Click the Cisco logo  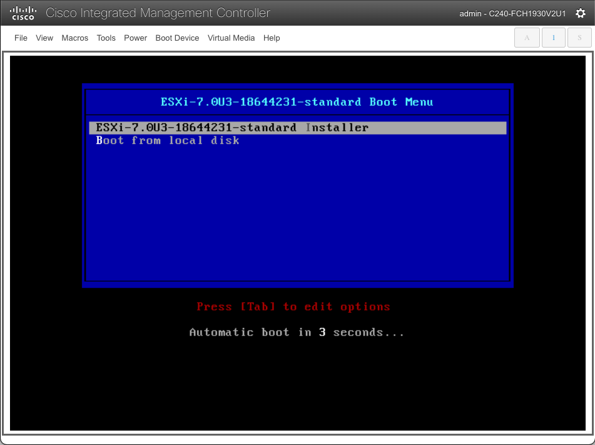point(23,13)
